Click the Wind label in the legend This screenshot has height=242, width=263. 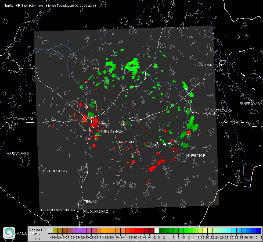click(38, 234)
